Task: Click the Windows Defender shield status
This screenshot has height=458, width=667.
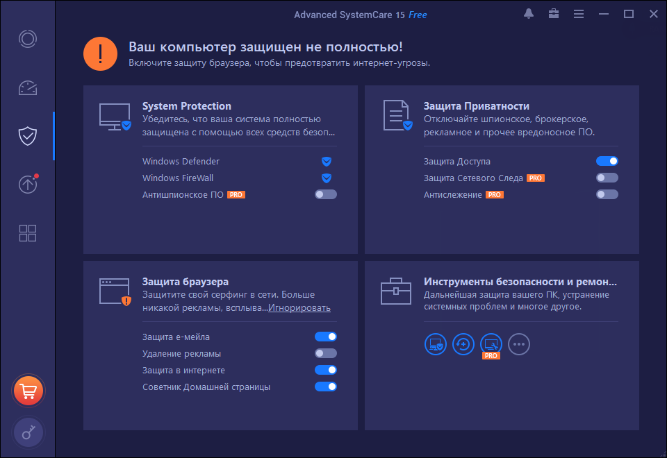Action: coord(326,162)
